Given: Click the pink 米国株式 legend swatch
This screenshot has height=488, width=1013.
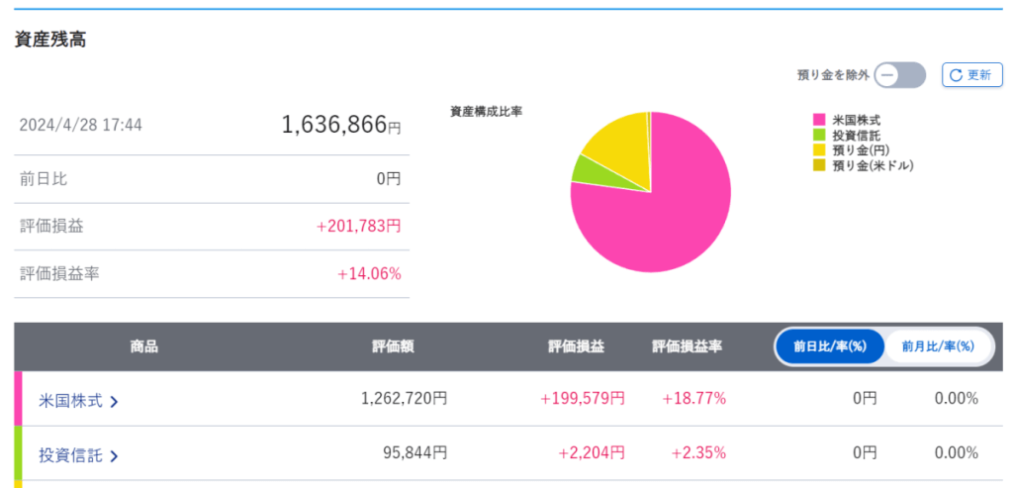Looking at the screenshot, I should (x=819, y=120).
